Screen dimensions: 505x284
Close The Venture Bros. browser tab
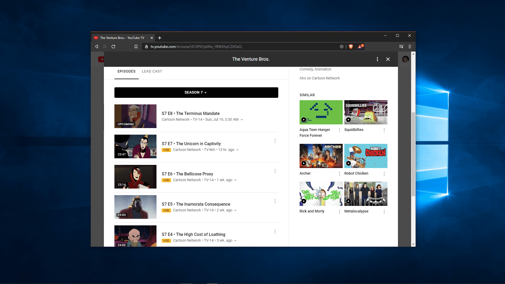tap(152, 38)
